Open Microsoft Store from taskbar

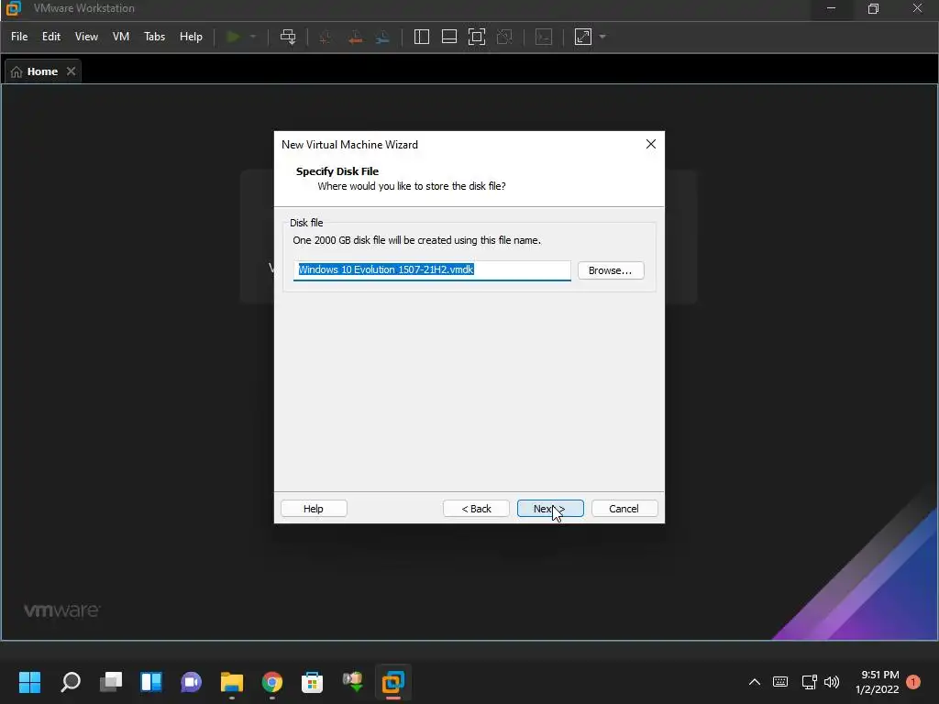[312, 682]
